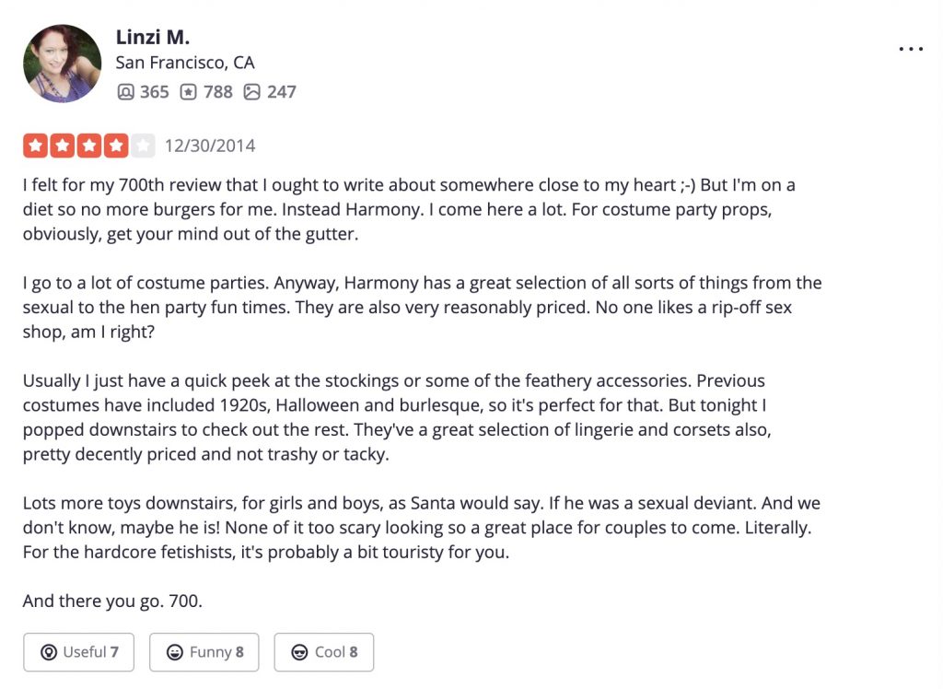This screenshot has width=943, height=689.
Task: Click Linzi M.'s profile photo
Action: click(x=62, y=64)
